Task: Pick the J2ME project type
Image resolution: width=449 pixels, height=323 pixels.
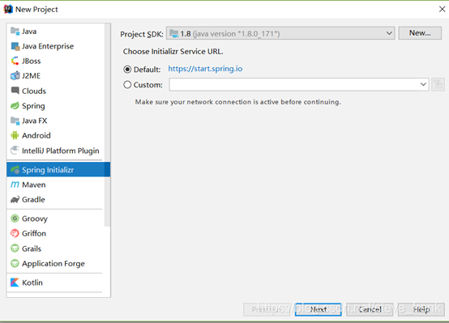Action: (x=57, y=76)
